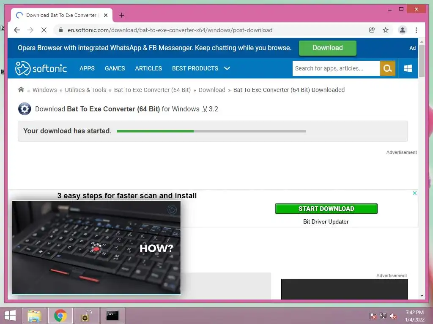Open the Windows breadcrumb link
The height and width of the screenshot is (324, 433).
click(45, 90)
